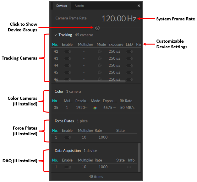Click circled chevron to show device groups
Screen dimensions: 197x182
pos(97,28)
